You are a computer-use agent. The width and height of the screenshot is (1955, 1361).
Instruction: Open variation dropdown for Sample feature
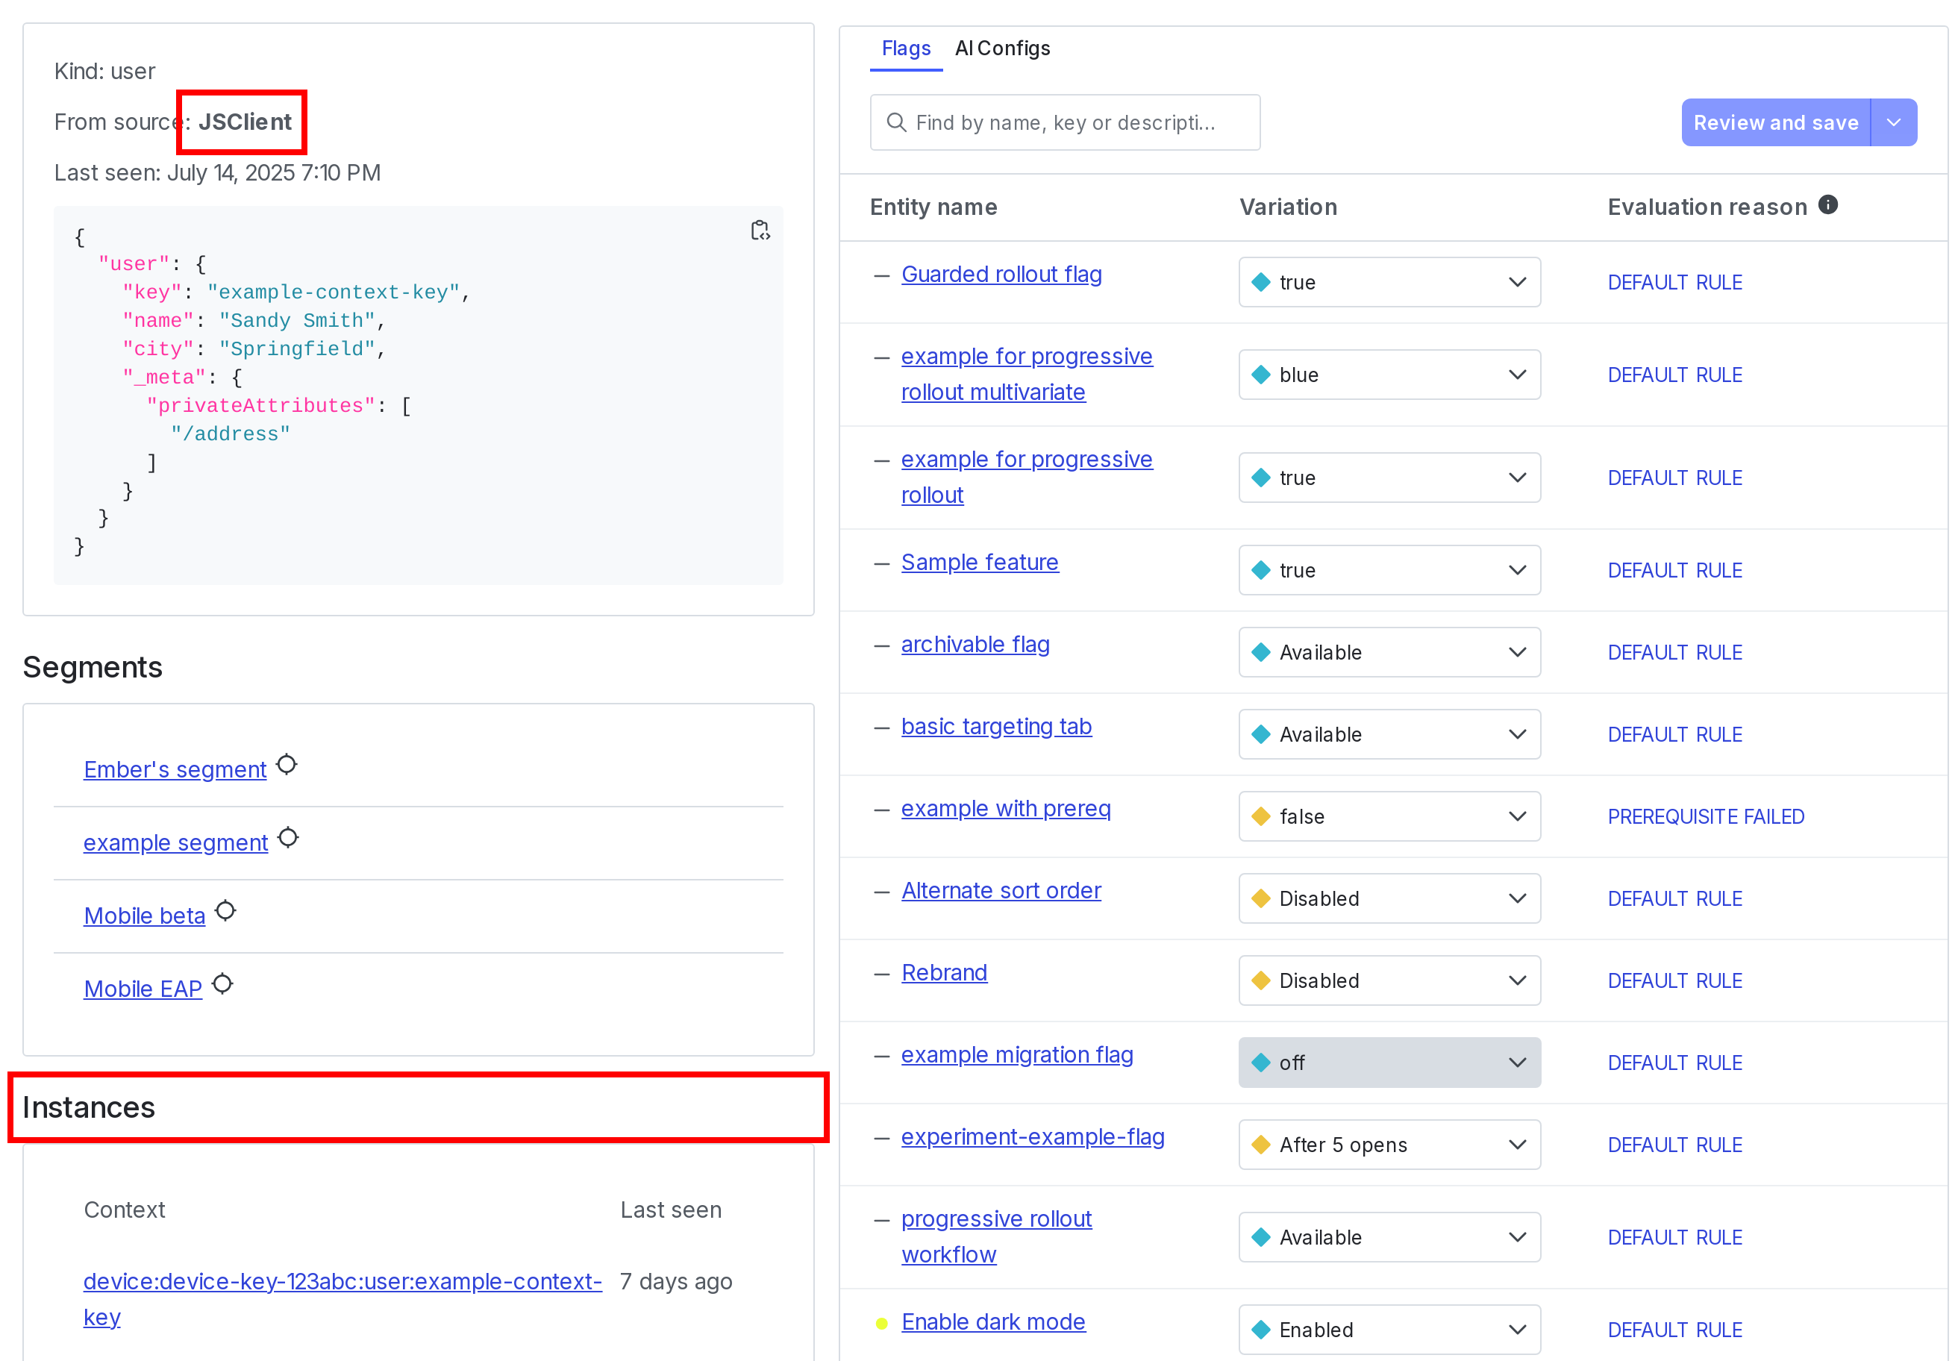1389,570
